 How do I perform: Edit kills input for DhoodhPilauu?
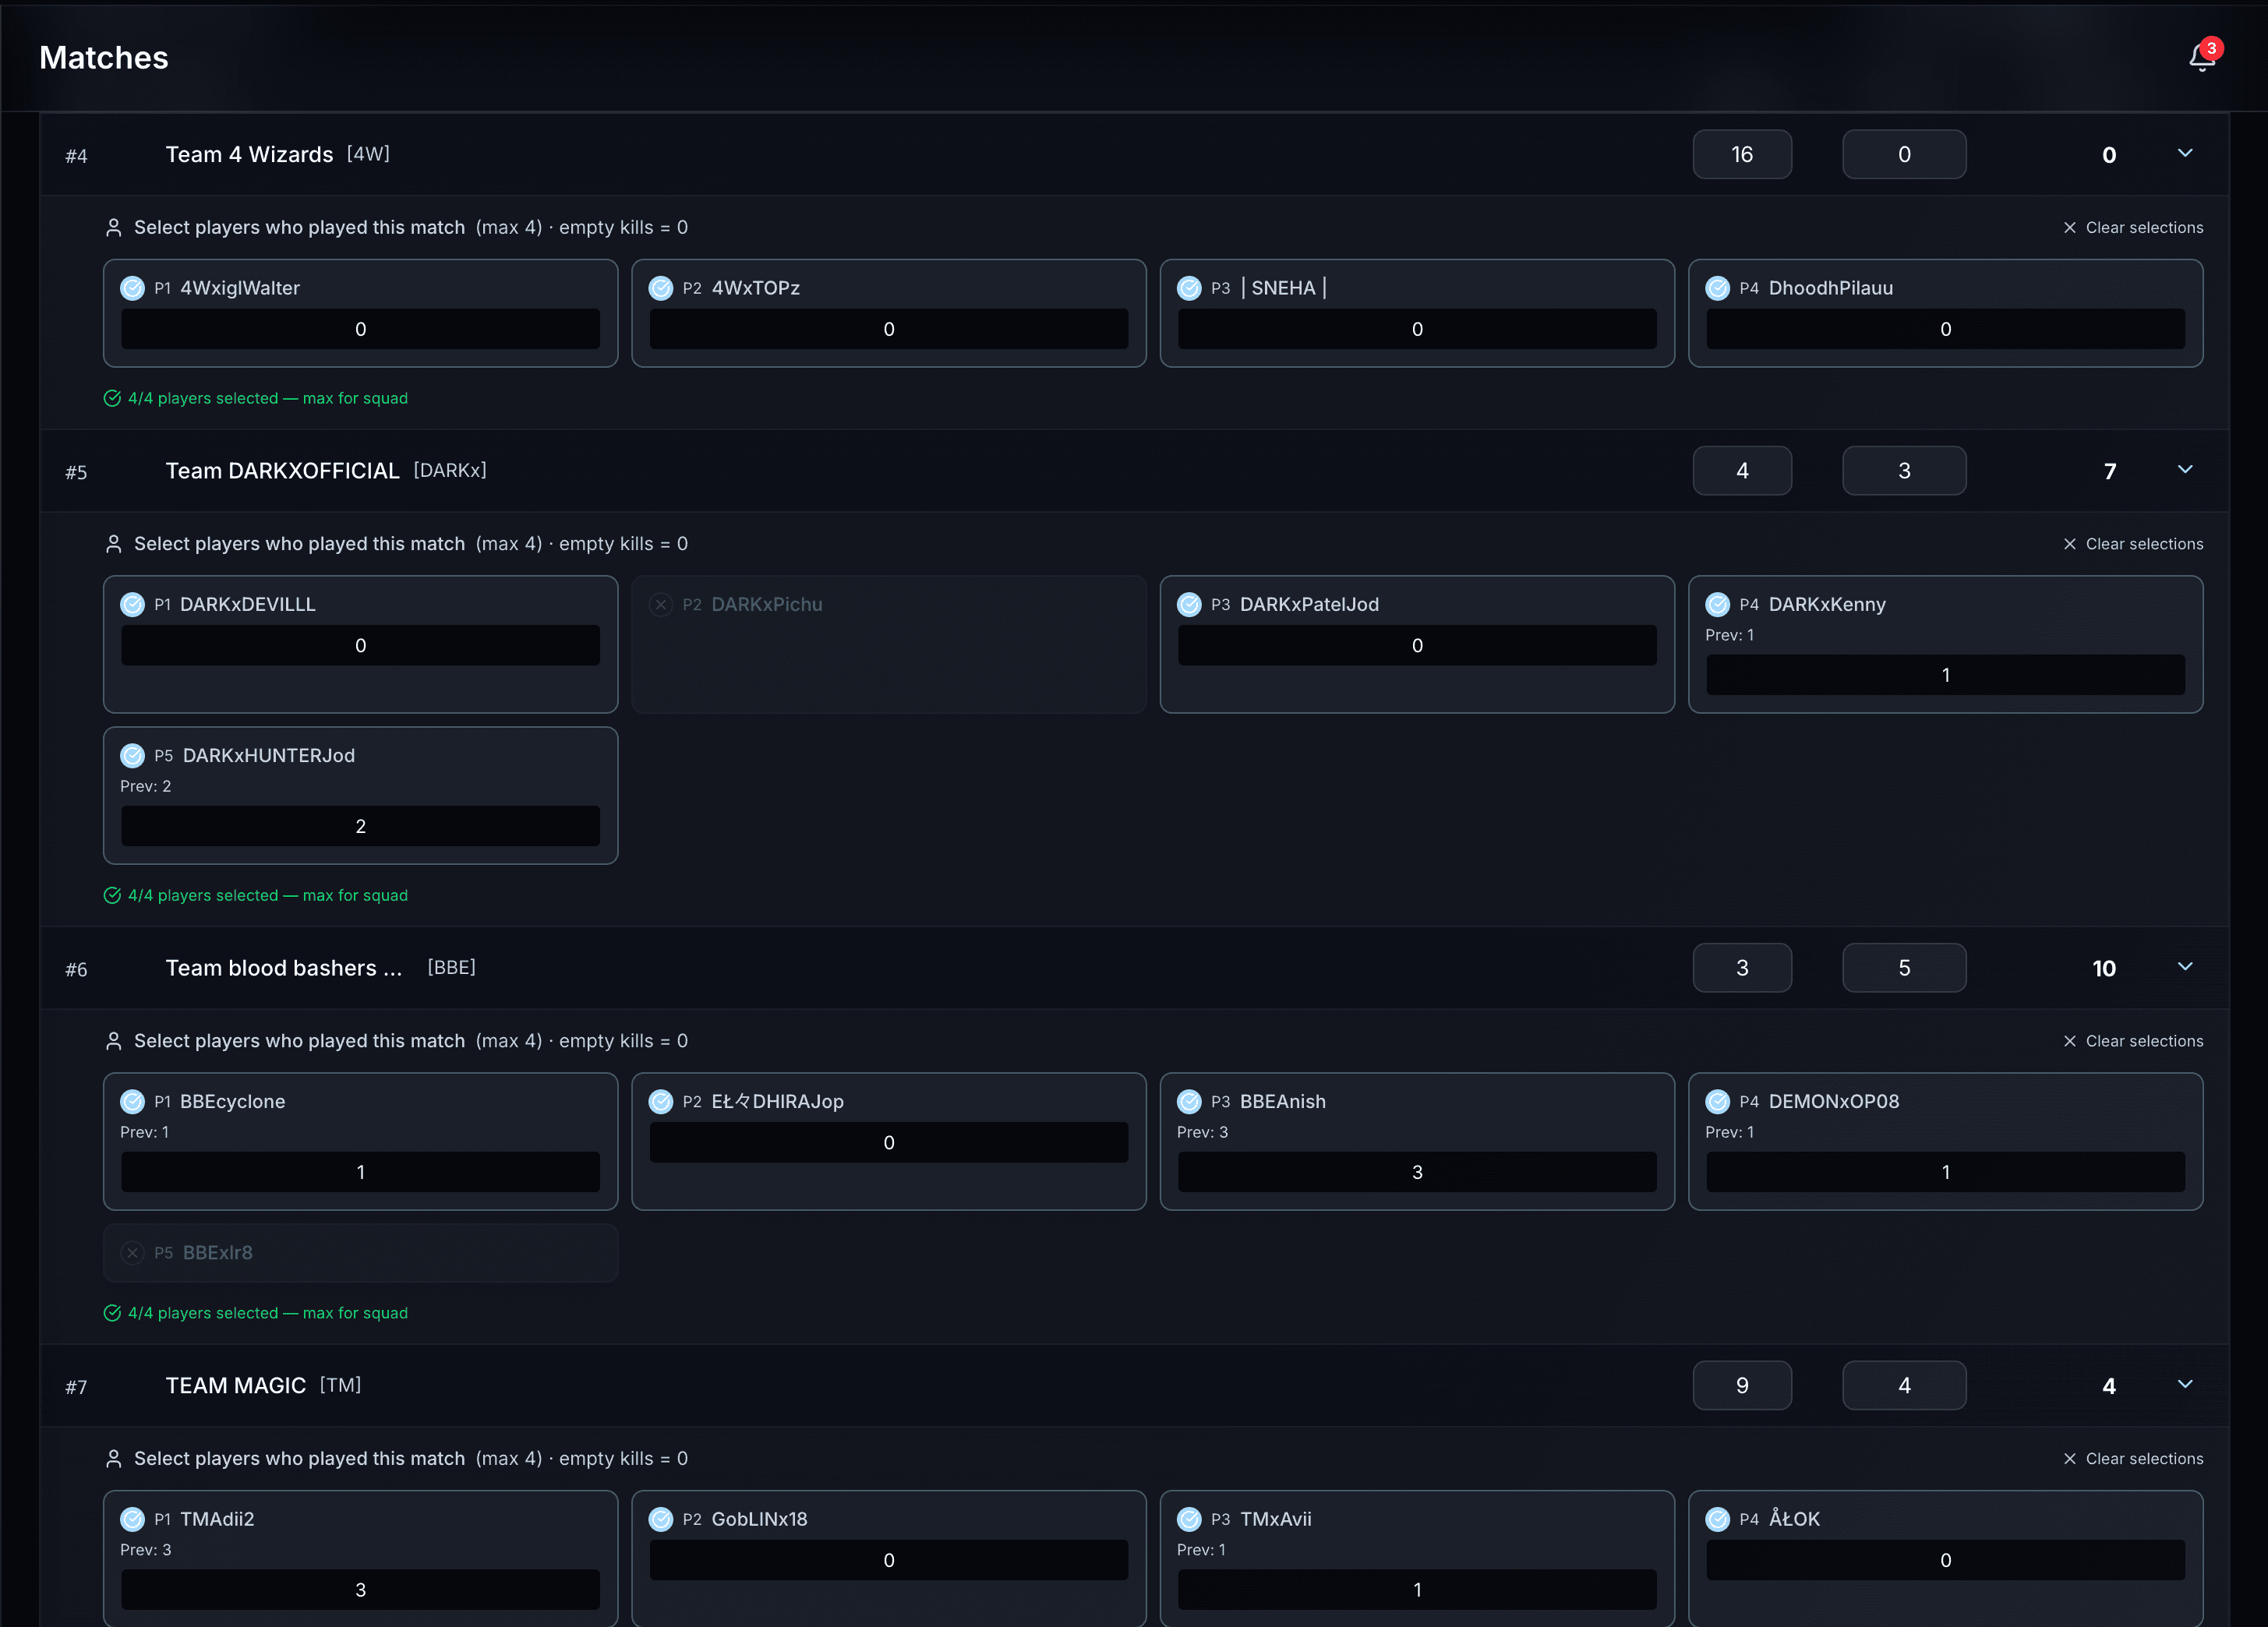click(x=1945, y=329)
